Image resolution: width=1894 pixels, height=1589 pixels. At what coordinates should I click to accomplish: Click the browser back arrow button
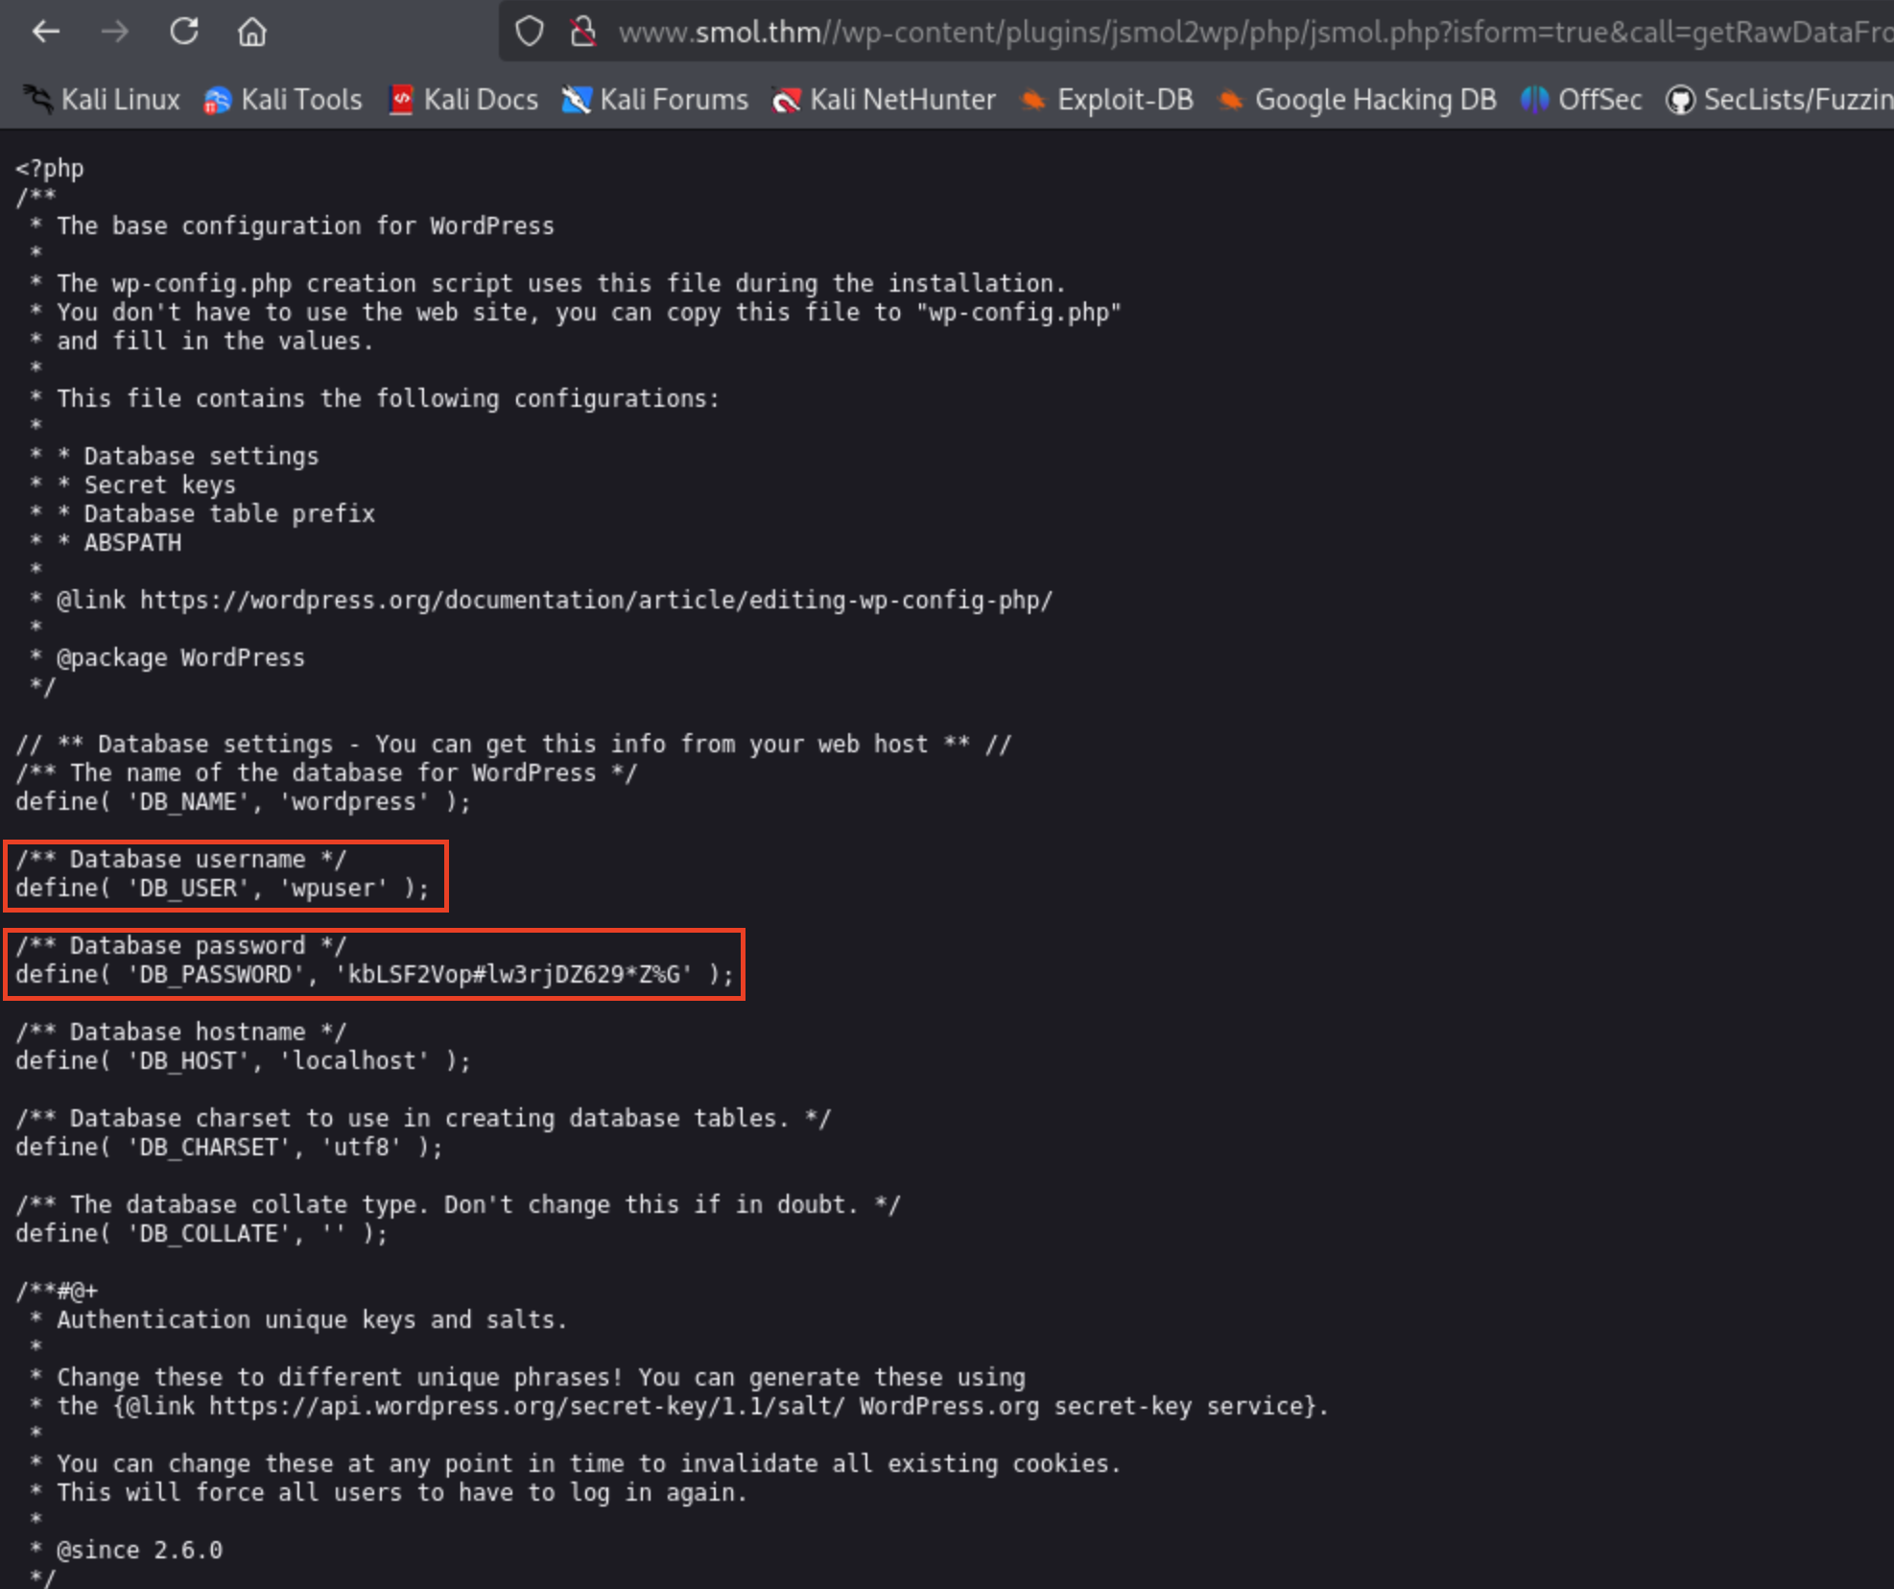[46, 32]
